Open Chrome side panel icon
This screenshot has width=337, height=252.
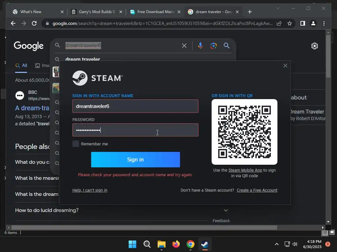point(303,23)
